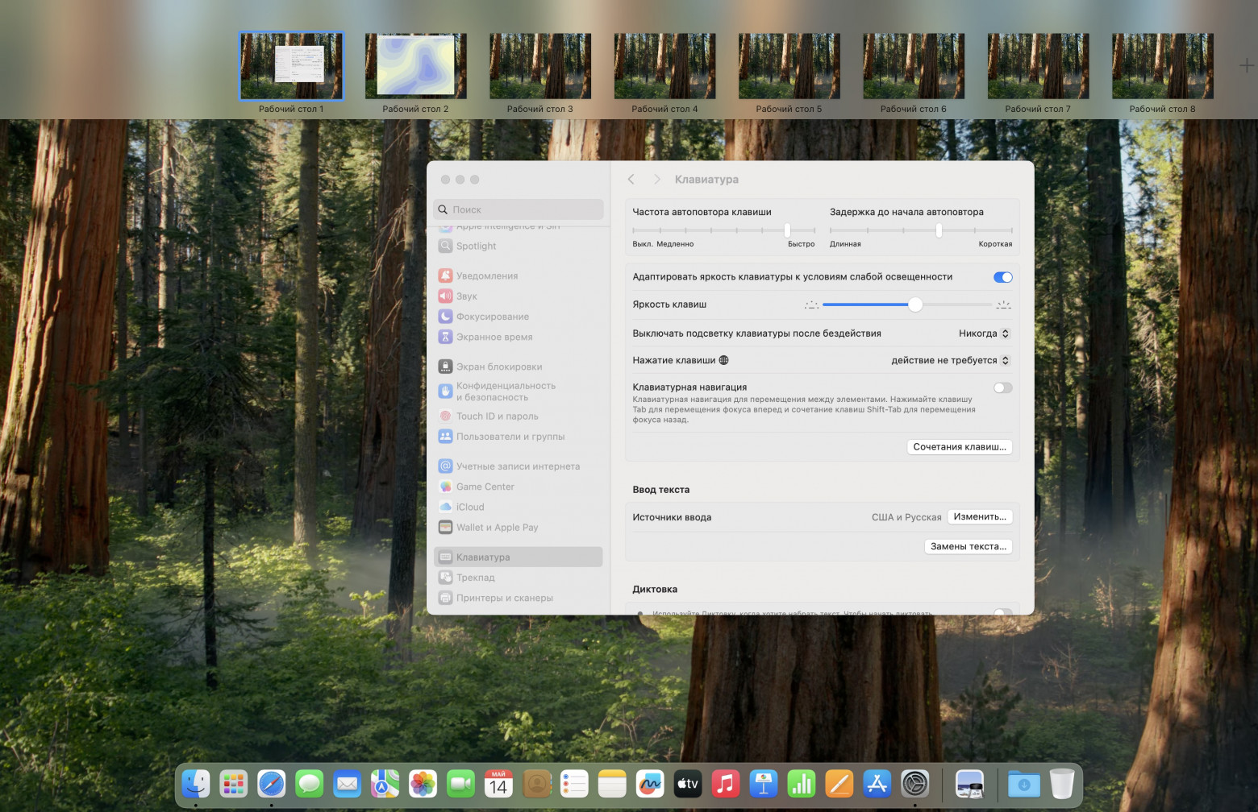1258x812 pixels.
Task: Click Изменить next to input sources
Action: [980, 516]
